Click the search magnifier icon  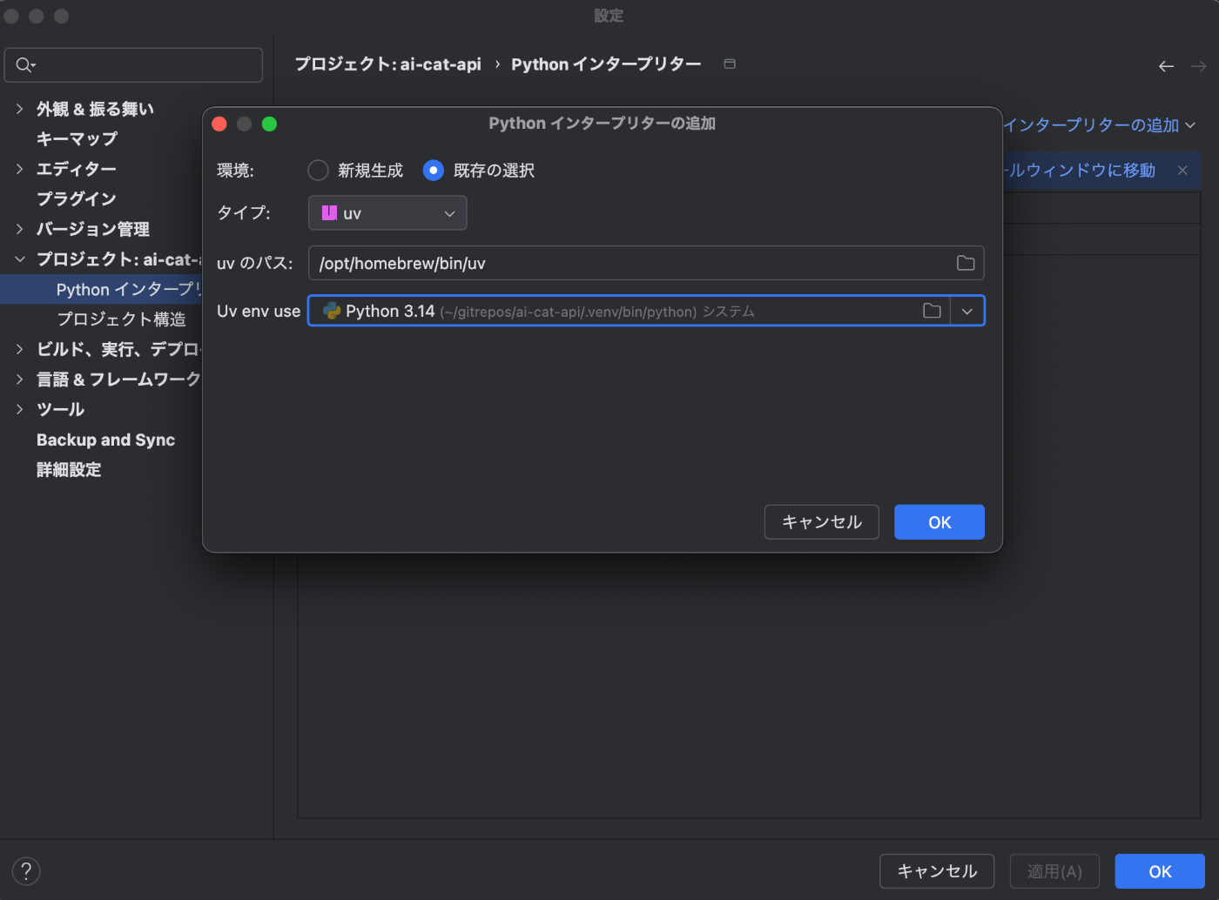pyautogui.click(x=25, y=65)
